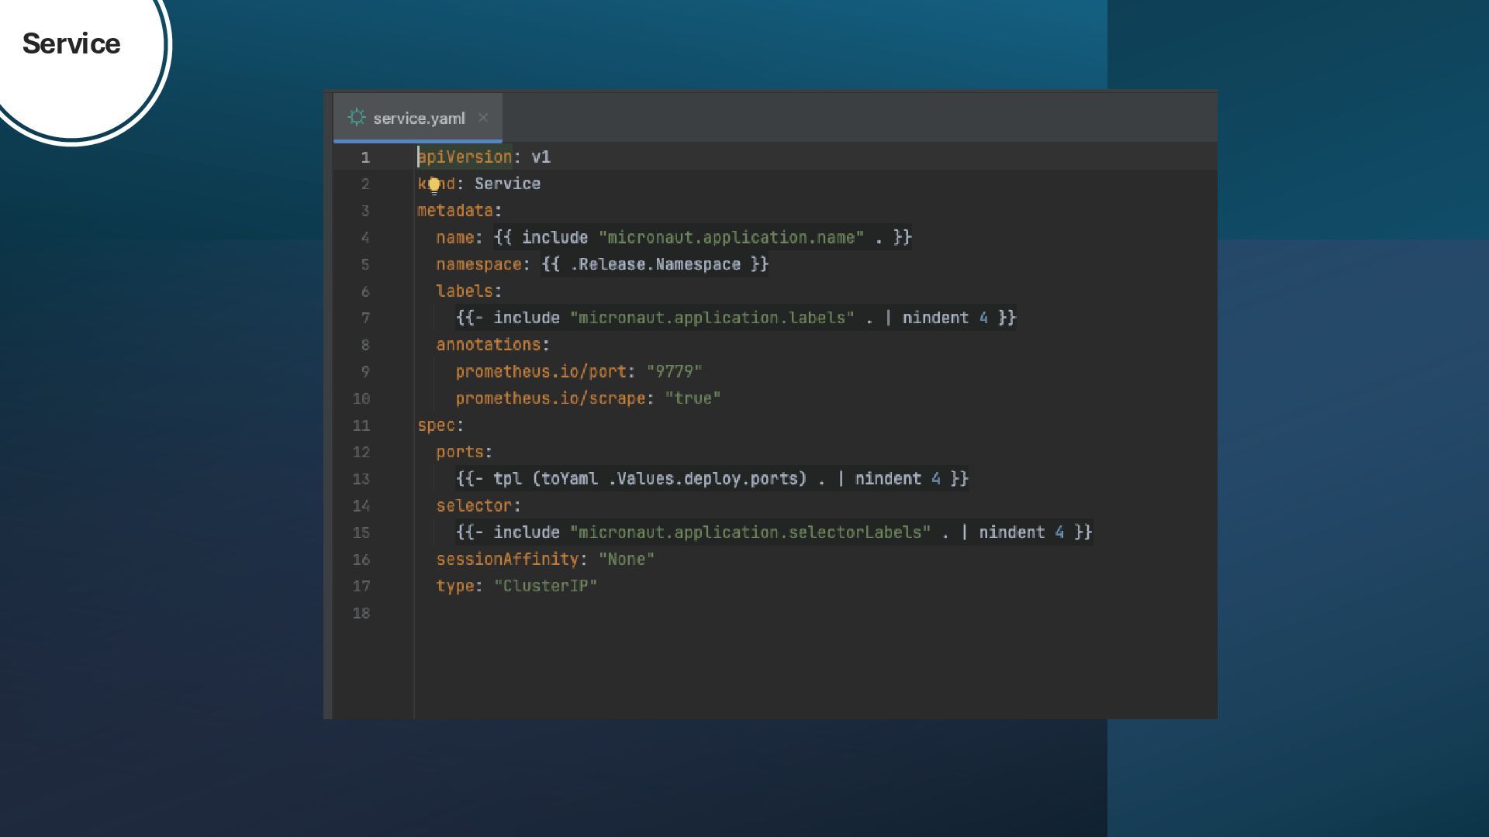Click line number 11 in the gutter
The image size is (1489, 837).
click(x=361, y=426)
